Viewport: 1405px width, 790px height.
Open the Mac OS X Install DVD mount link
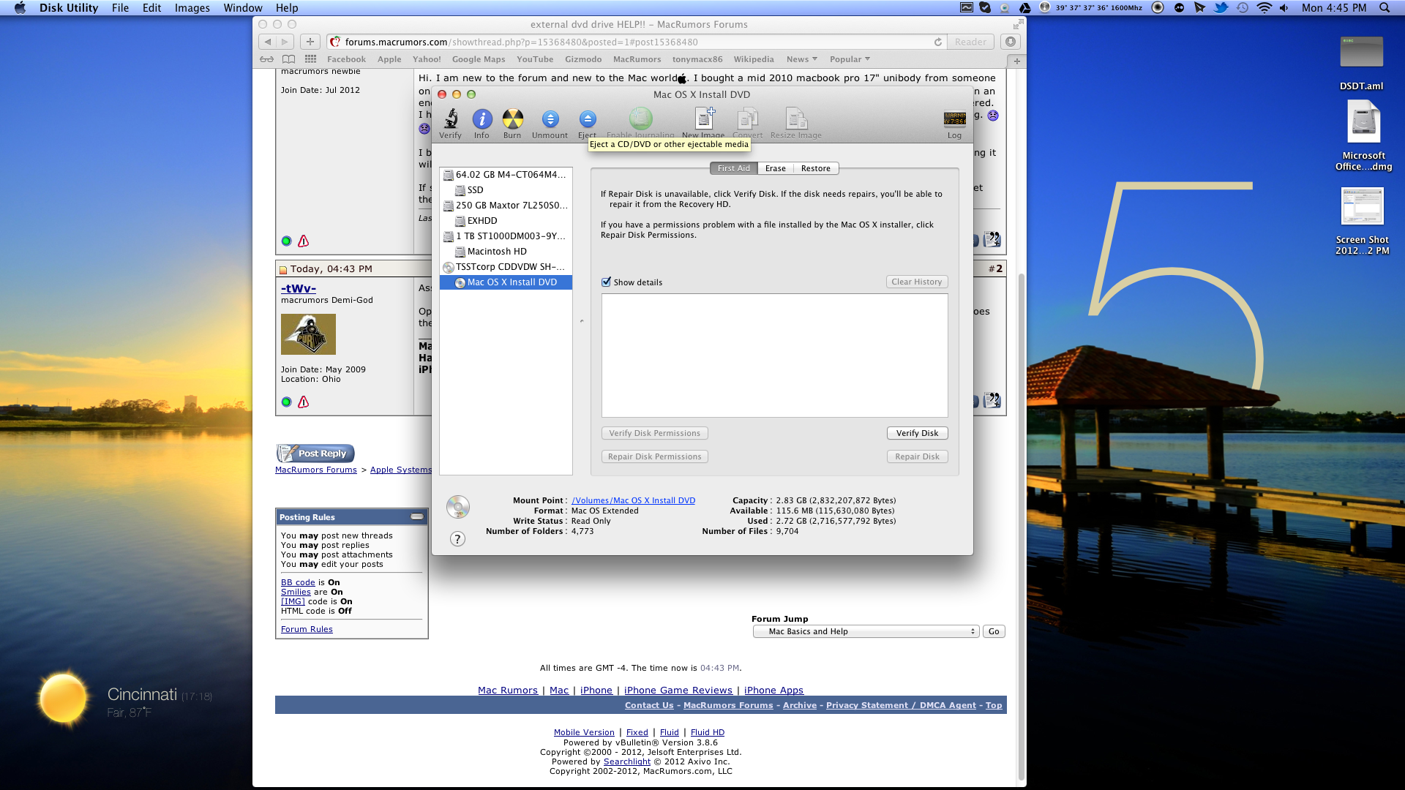[633, 500]
